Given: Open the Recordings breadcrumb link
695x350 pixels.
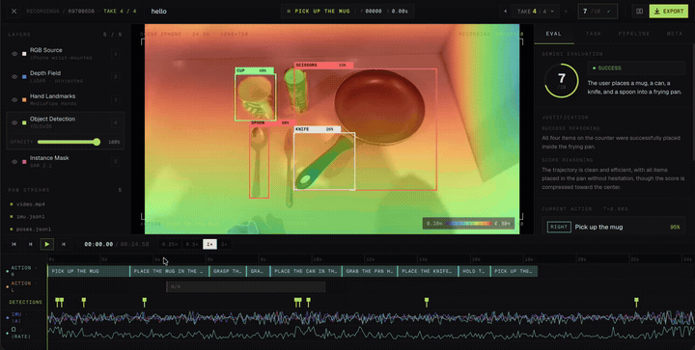Looking at the screenshot, I should pyautogui.click(x=43, y=11).
